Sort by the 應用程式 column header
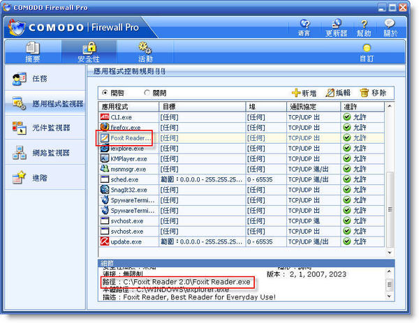The width and height of the screenshot is (419, 323). click(x=128, y=107)
